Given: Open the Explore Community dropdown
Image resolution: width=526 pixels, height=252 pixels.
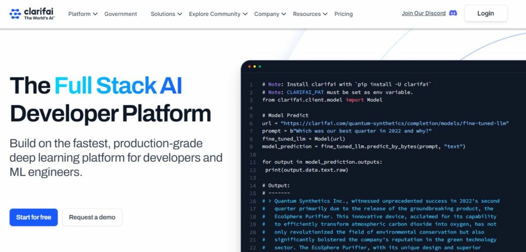Looking at the screenshot, I should (218, 14).
